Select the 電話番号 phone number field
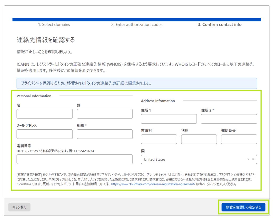273x219 pixels. coord(75,159)
